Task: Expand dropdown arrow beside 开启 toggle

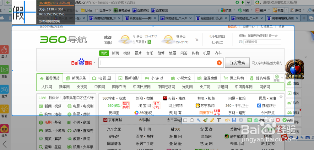Action: [282, 78]
